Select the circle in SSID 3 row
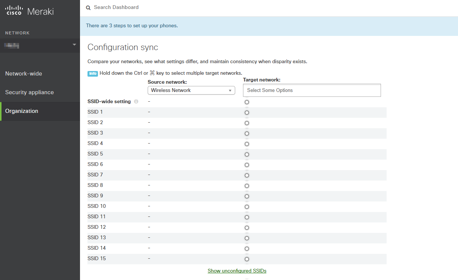The width and height of the screenshot is (458, 280). (247, 133)
